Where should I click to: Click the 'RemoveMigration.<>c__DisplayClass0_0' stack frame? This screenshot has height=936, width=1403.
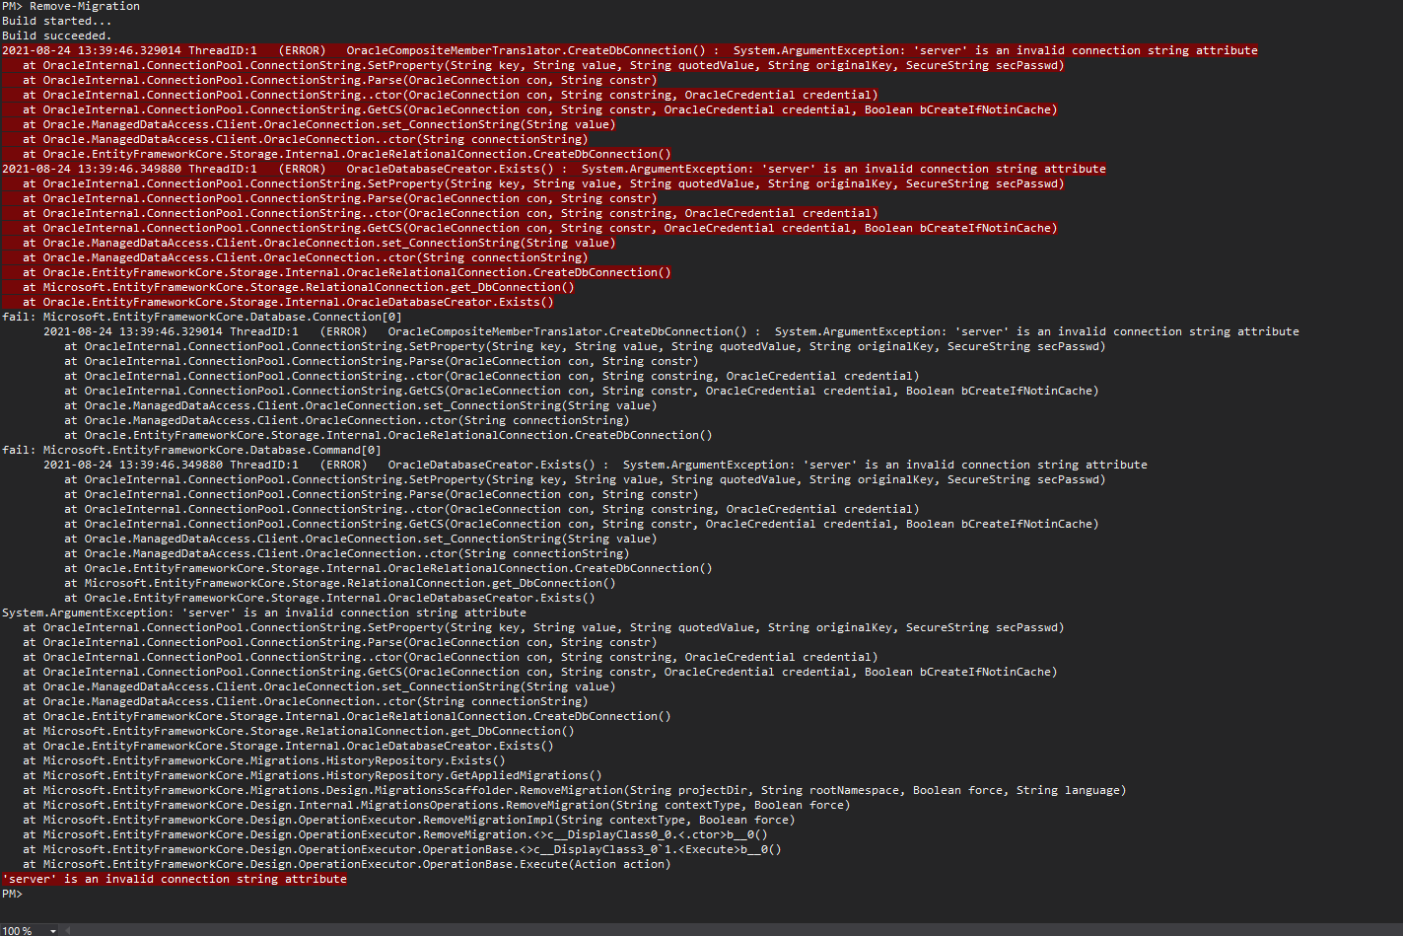tap(395, 834)
